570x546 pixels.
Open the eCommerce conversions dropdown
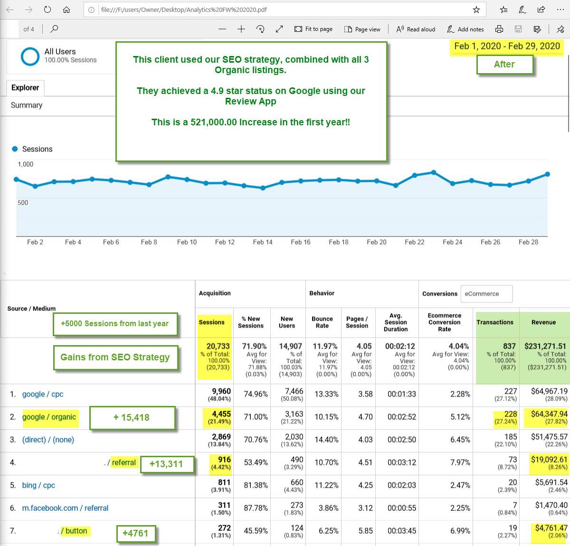pos(486,294)
